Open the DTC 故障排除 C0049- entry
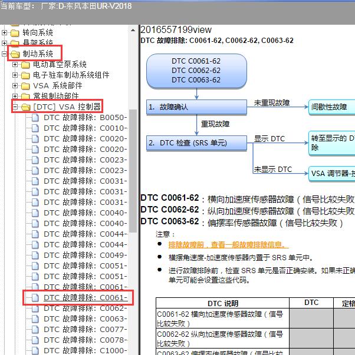The height and width of the screenshot is (355, 355). pyautogui.click(x=85, y=255)
